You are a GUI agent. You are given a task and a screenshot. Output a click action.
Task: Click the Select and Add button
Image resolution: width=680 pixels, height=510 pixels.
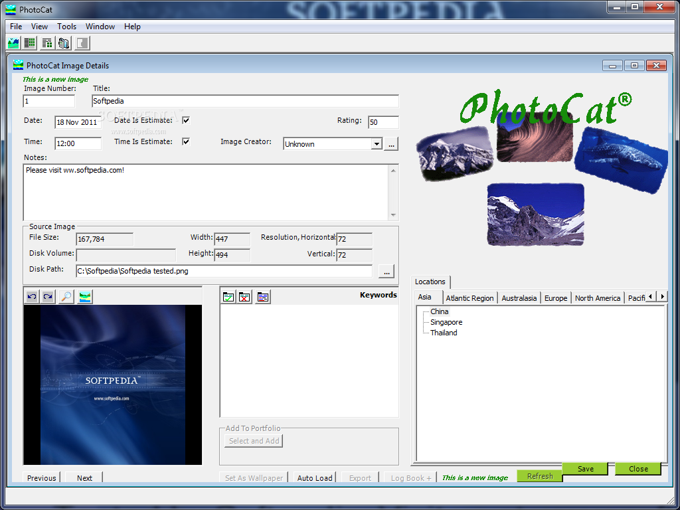click(254, 441)
